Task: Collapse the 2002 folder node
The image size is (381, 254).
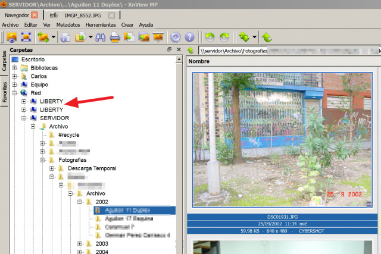Action: pyautogui.click(x=79, y=202)
